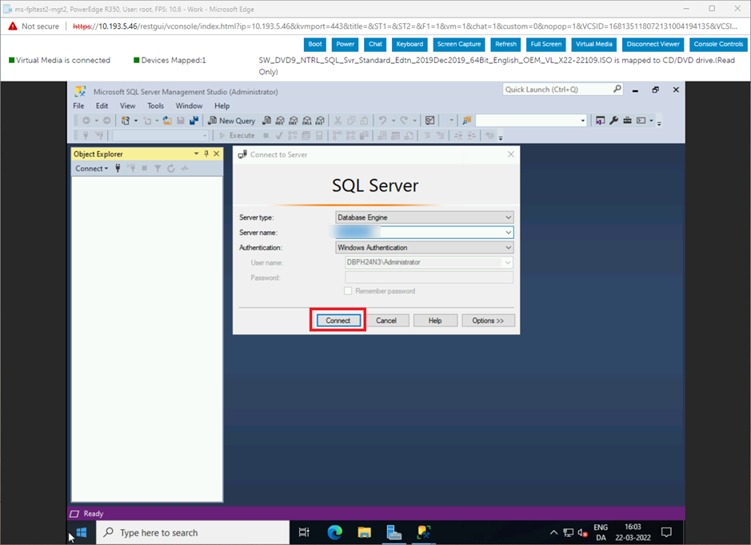This screenshot has width=751, height=545.
Task: Click the Disconnect Viewer button
Action: [653, 44]
